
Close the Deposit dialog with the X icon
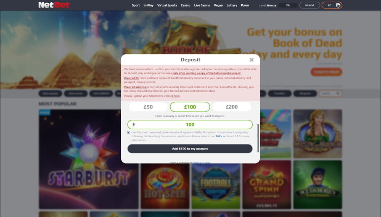[251, 60]
